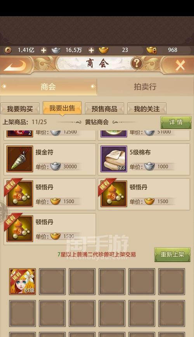Select the 顿悟丹 listing in right column

tap(144, 194)
